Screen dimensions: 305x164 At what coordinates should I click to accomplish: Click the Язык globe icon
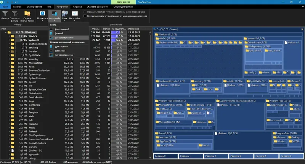click(x=64, y=13)
